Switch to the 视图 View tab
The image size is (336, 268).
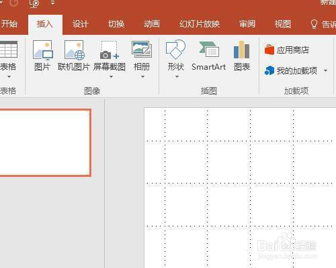tap(283, 23)
